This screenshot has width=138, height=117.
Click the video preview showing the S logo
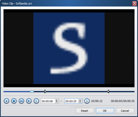click(x=69, y=48)
